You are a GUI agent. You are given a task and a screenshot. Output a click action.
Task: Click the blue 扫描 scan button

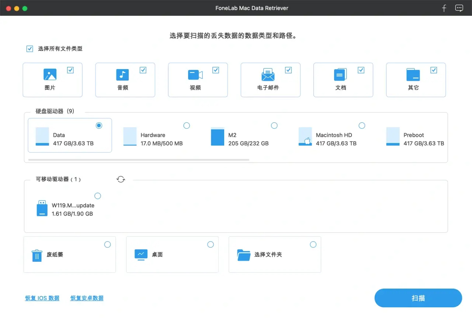pos(418,298)
